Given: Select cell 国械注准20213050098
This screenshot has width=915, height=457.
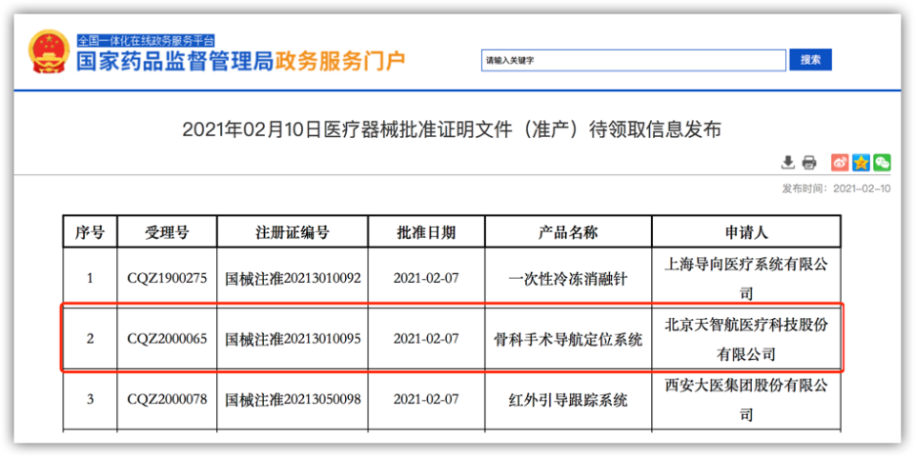Looking at the screenshot, I should (x=293, y=399).
